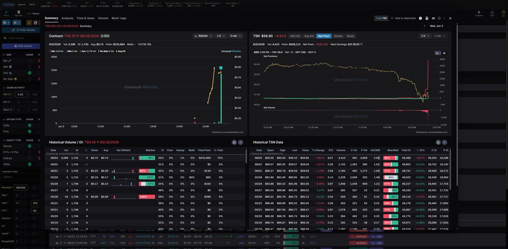508x249 pixels.
Task: Select the line chart view icon on TSN chart
Action: (438, 53)
